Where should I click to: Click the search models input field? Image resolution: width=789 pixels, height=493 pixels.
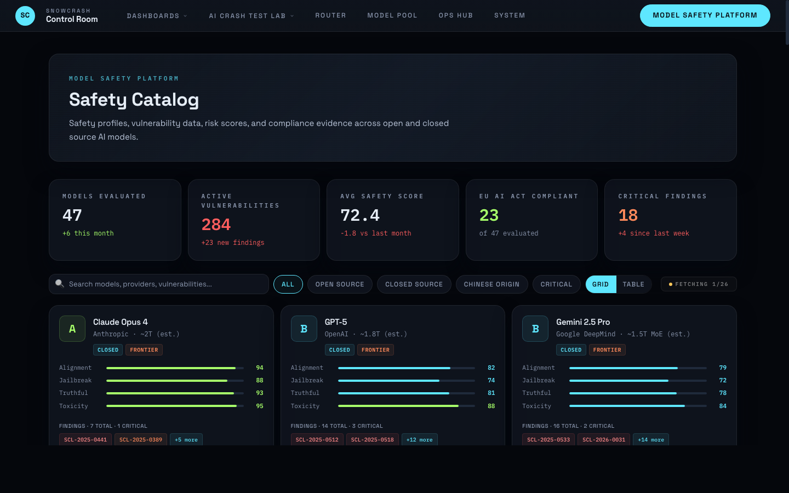pyautogui.click(x=159, y=284)
